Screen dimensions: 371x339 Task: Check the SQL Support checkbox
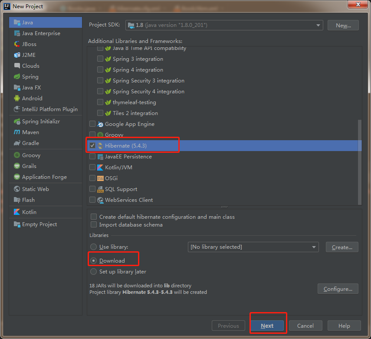pyautogui.click(x=92, y=189)
